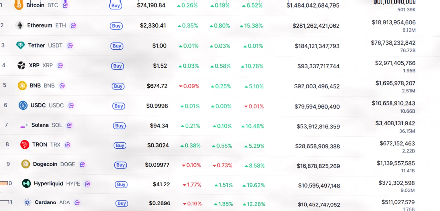The width and height of the screenshot is (440, 211).
Task: Click volume $10,658,910,243
Action: pos(394,103)
